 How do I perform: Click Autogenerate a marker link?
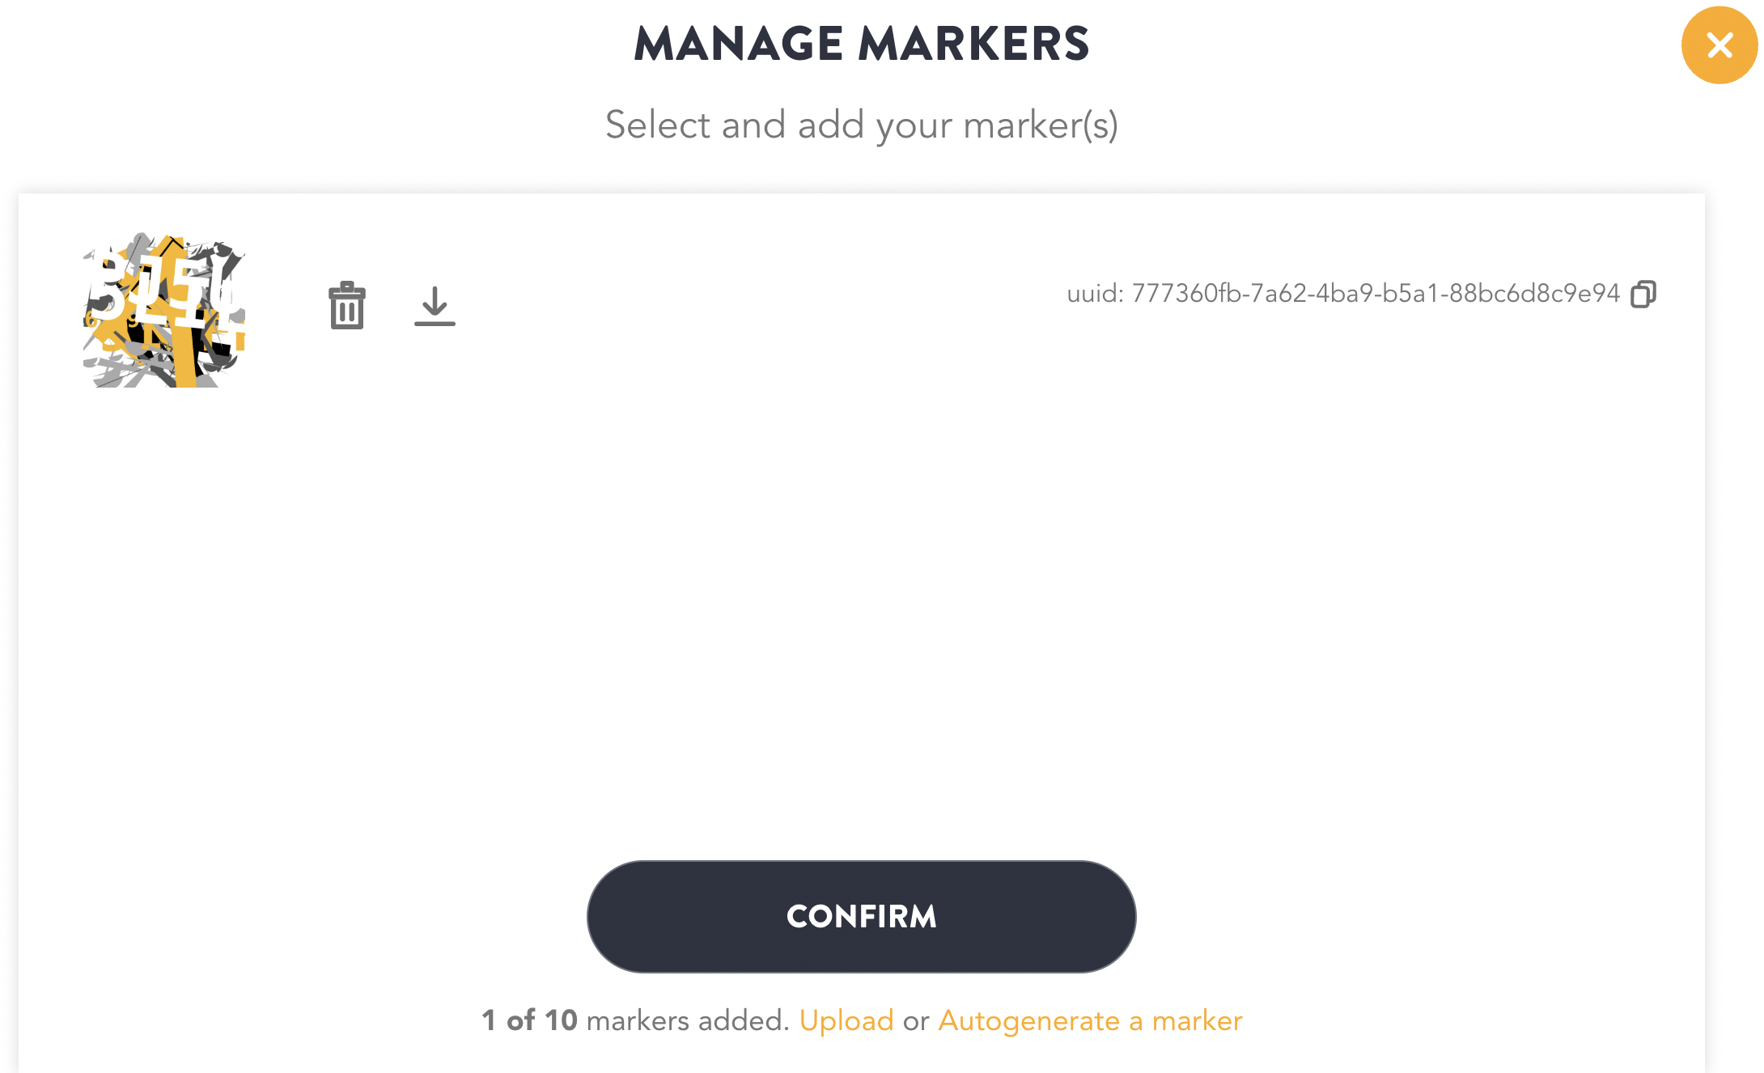pos(1090,1021)
